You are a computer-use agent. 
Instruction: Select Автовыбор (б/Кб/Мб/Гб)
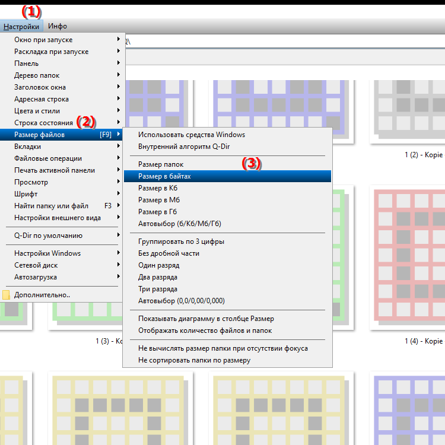click(x=228, y=224)
